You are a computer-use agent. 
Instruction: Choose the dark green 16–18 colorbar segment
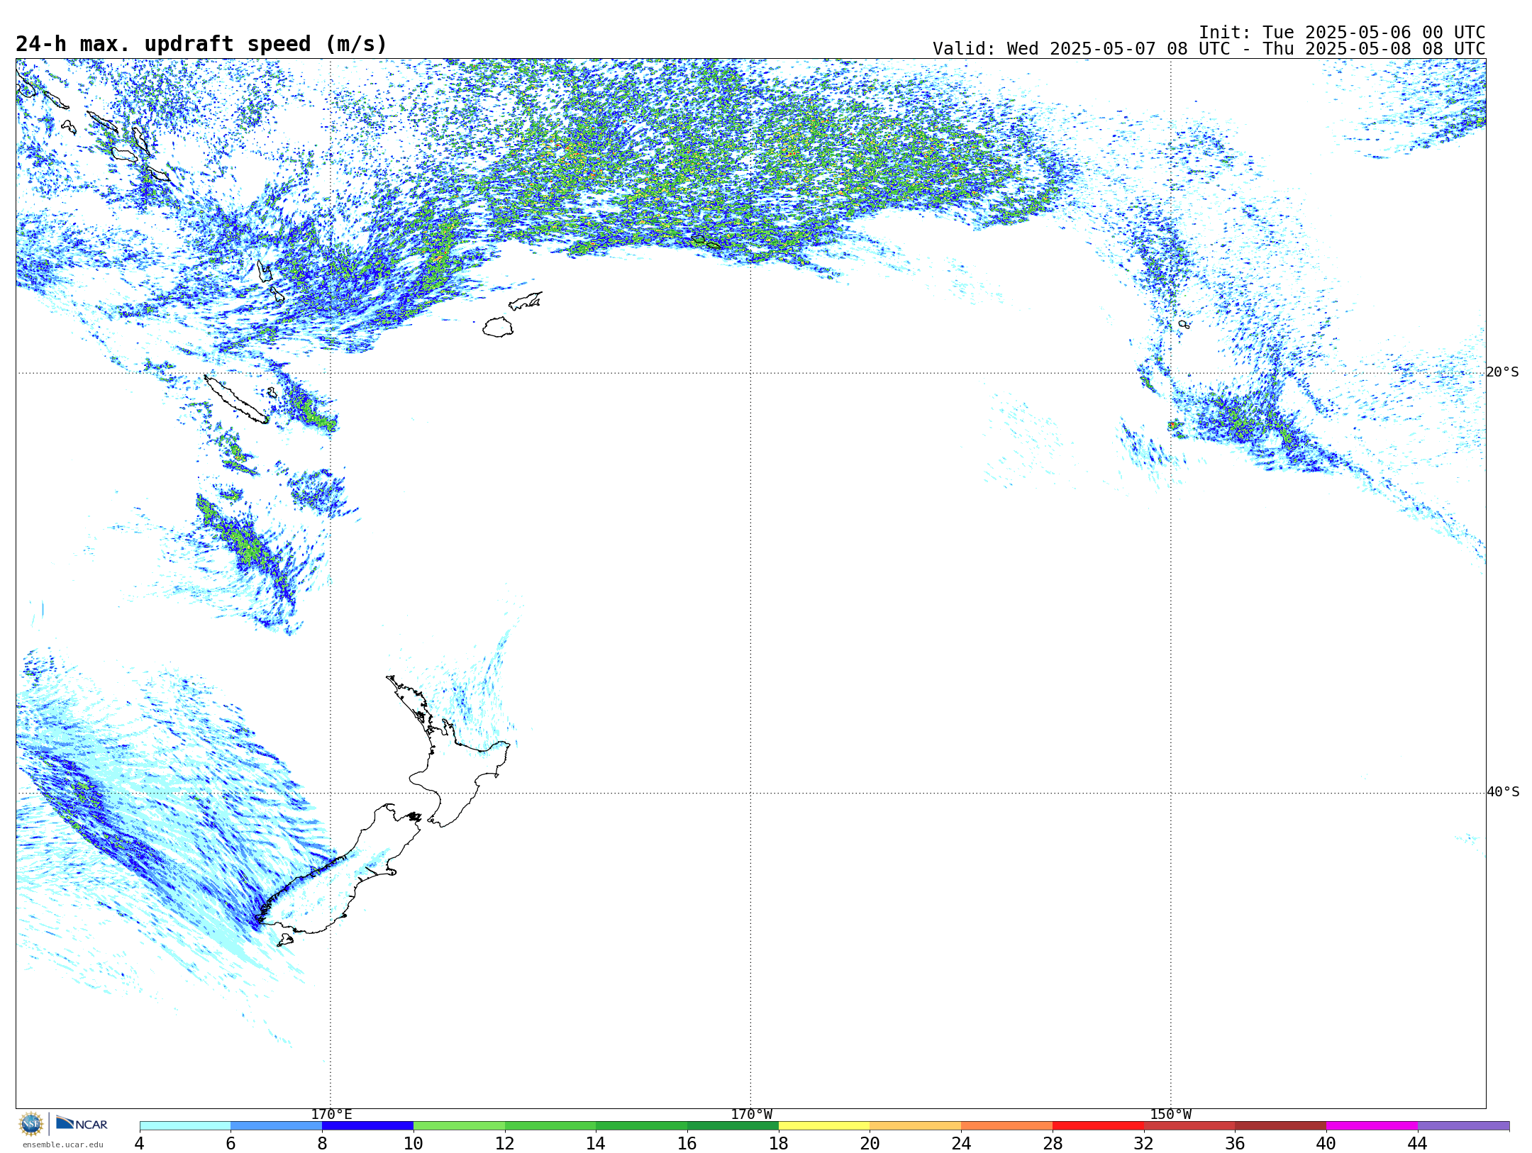[x=733, y=1126]
